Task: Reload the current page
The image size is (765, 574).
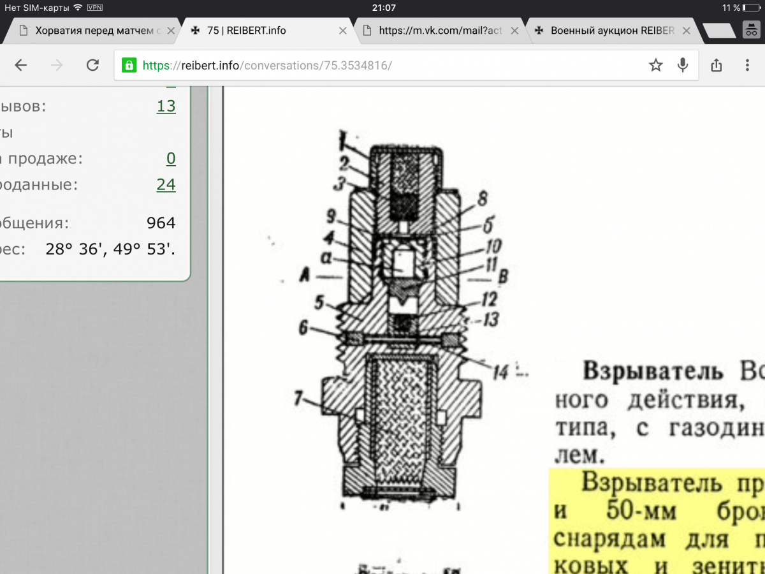Action: (x=93, y=65)
